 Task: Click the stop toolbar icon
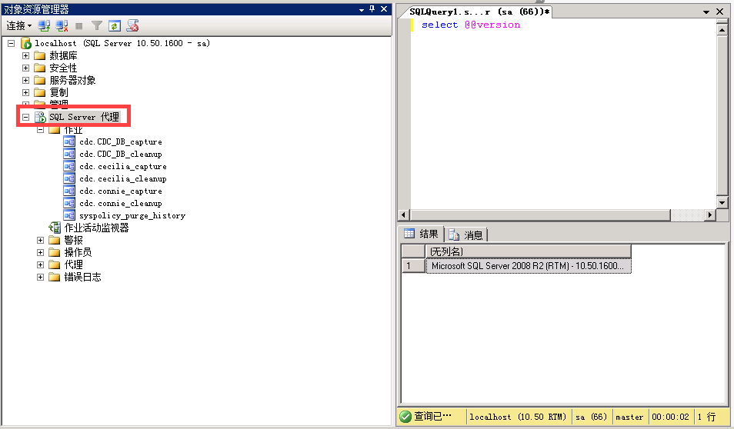coord(79,26)
